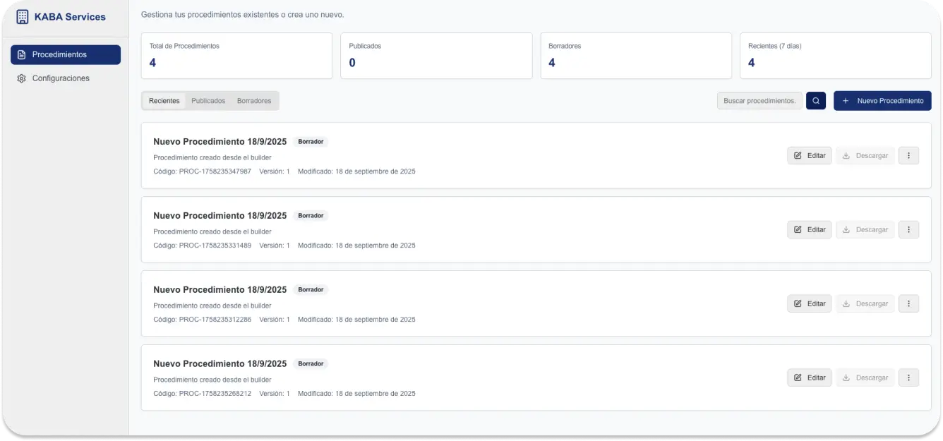The image size is (943, 441).
Task: Click the Nuevo Procedimiento button
Action: coord(882,101)
